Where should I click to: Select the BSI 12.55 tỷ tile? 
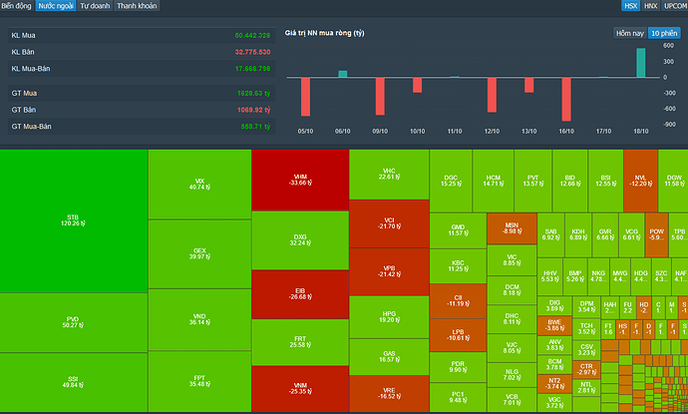point(605,181)
